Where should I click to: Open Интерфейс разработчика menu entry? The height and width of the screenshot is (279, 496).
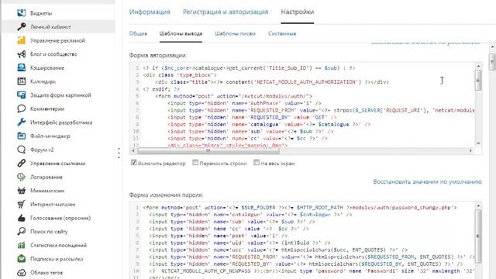(x=61, y=122)
